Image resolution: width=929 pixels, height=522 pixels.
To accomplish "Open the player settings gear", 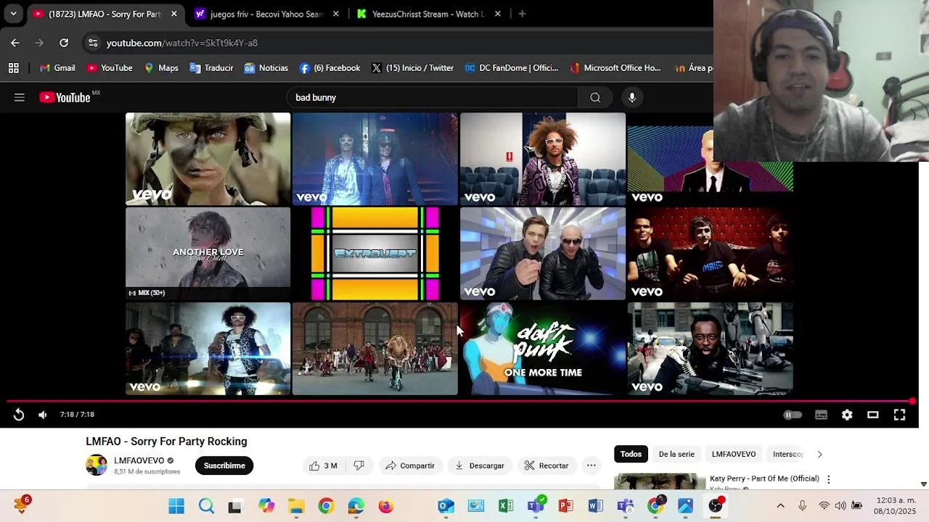I will tap(847, 415).
